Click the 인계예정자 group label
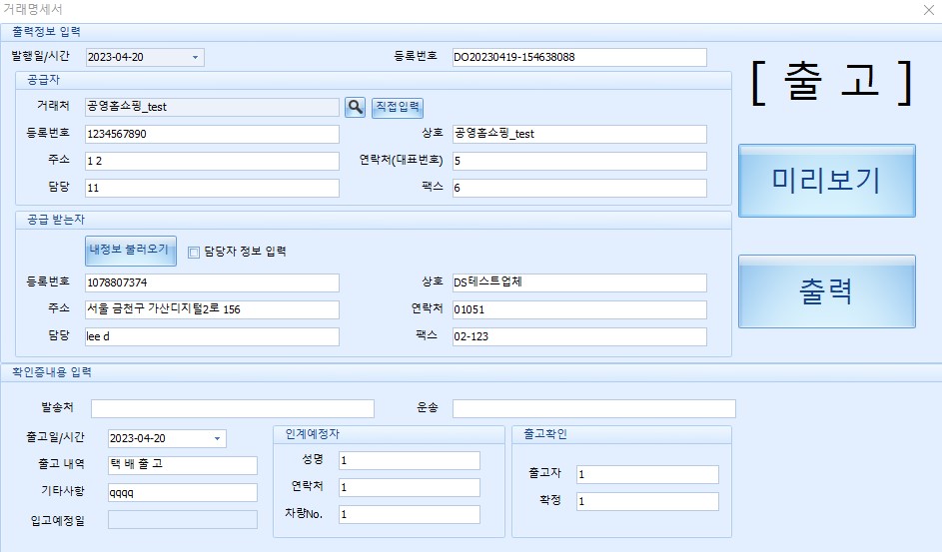The height and width of the screenshot is (552, 942). pyautogui.click(x=313, y=434)
